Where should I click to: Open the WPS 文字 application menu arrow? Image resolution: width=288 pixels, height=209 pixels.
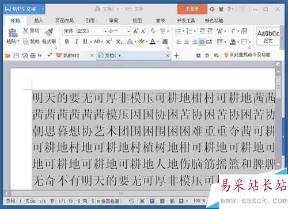pyautogui.click(x=43, y=9)
